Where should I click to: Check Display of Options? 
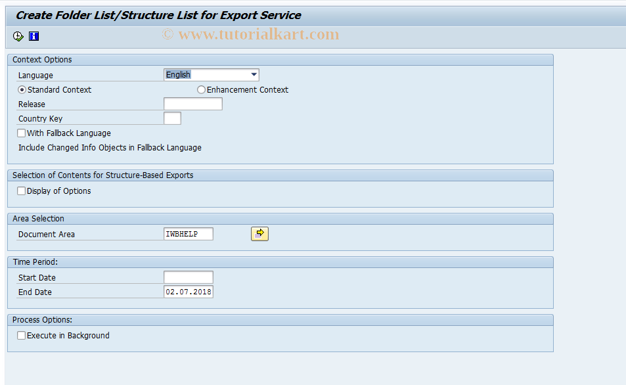21,191
